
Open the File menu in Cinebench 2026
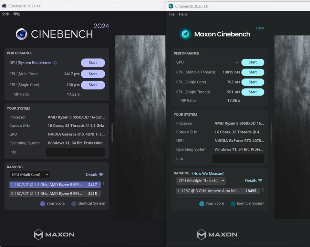(x=171, y=14)
